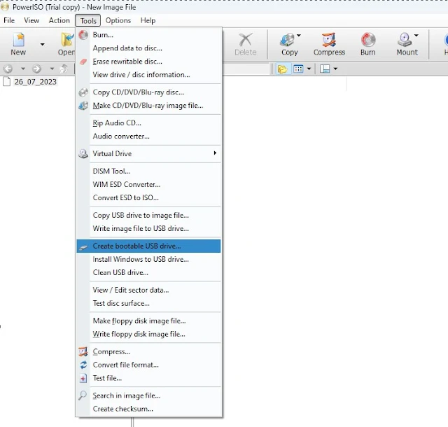Click the folder view icon in address bar

click(x=282, y=69)
